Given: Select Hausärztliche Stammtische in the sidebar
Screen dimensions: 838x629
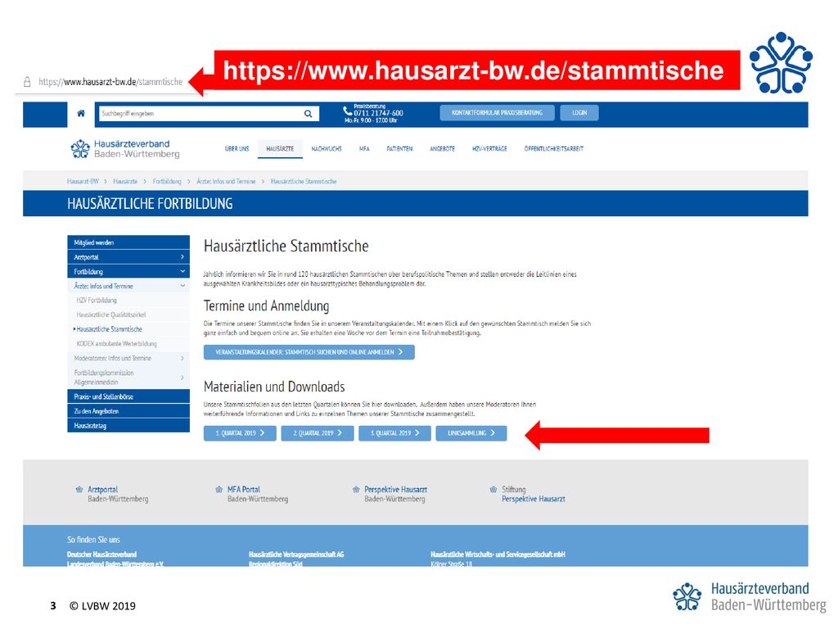Looking at the screenshot, I should (x=109, y=329).
